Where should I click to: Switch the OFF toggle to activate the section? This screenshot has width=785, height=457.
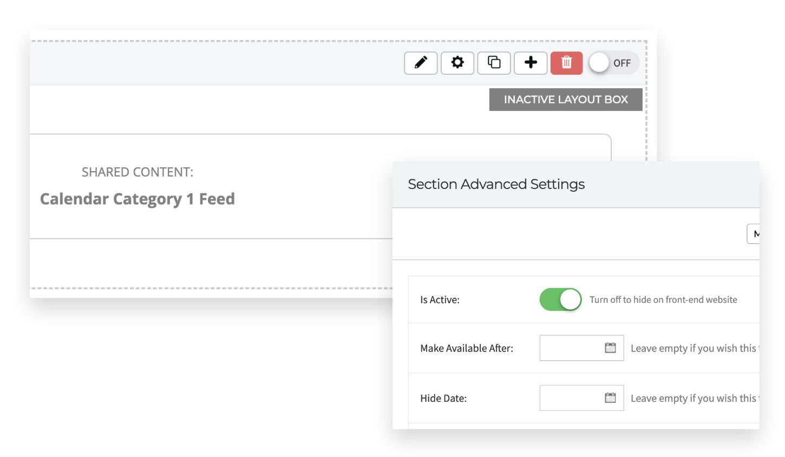click(x=613, y=63)
